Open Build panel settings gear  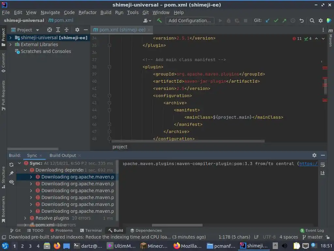click(314, 155)
